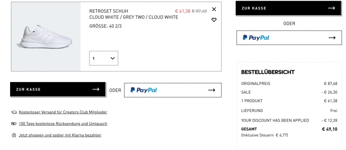Click the arrow in the ZUR KASSE button below the product
The image size is (346, 150).
[96, 89]
